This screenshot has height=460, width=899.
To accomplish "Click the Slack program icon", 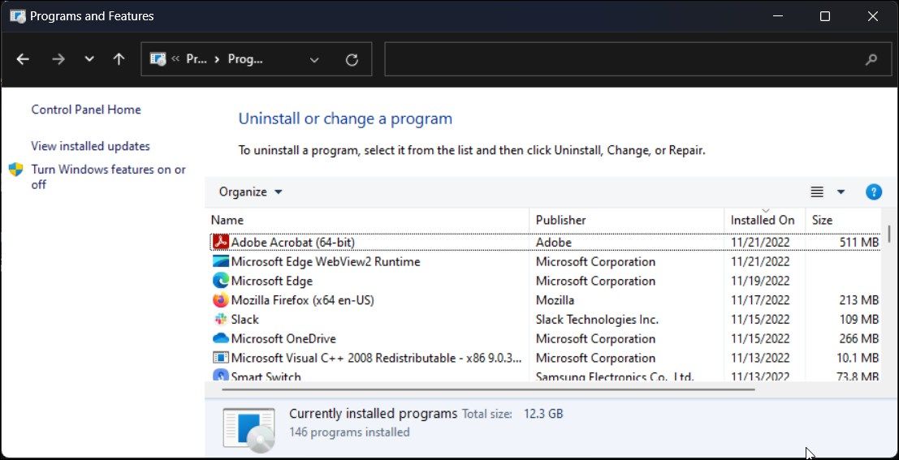I will pyautogui.click(x=221, y=319).
